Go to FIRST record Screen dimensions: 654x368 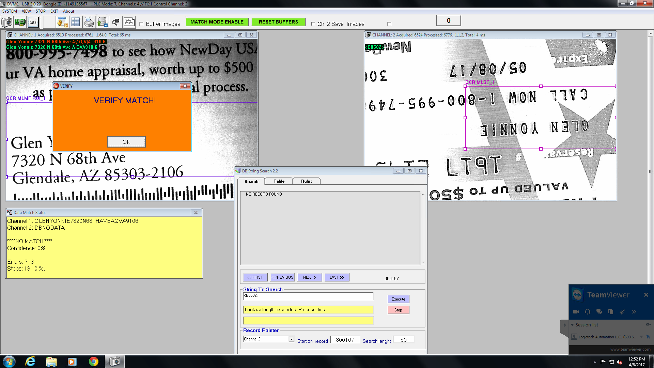tap(255, 277)
